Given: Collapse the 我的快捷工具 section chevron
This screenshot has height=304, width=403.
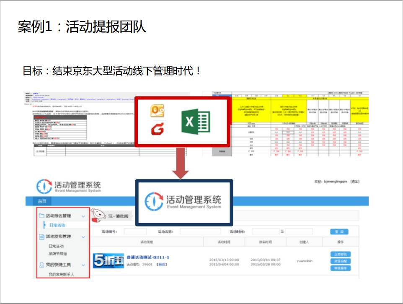Looking at the screenshot, I should (83, 265).
